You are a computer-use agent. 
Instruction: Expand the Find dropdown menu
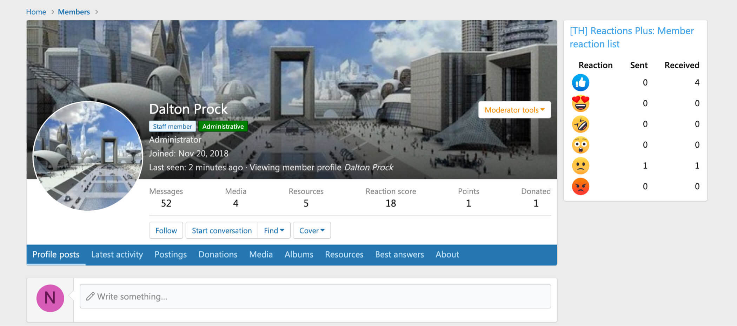[274, 230]
